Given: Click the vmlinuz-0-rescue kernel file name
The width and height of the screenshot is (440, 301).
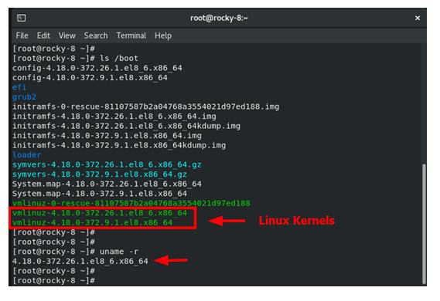Looking at the screenshot, I should tap(131, 203).
